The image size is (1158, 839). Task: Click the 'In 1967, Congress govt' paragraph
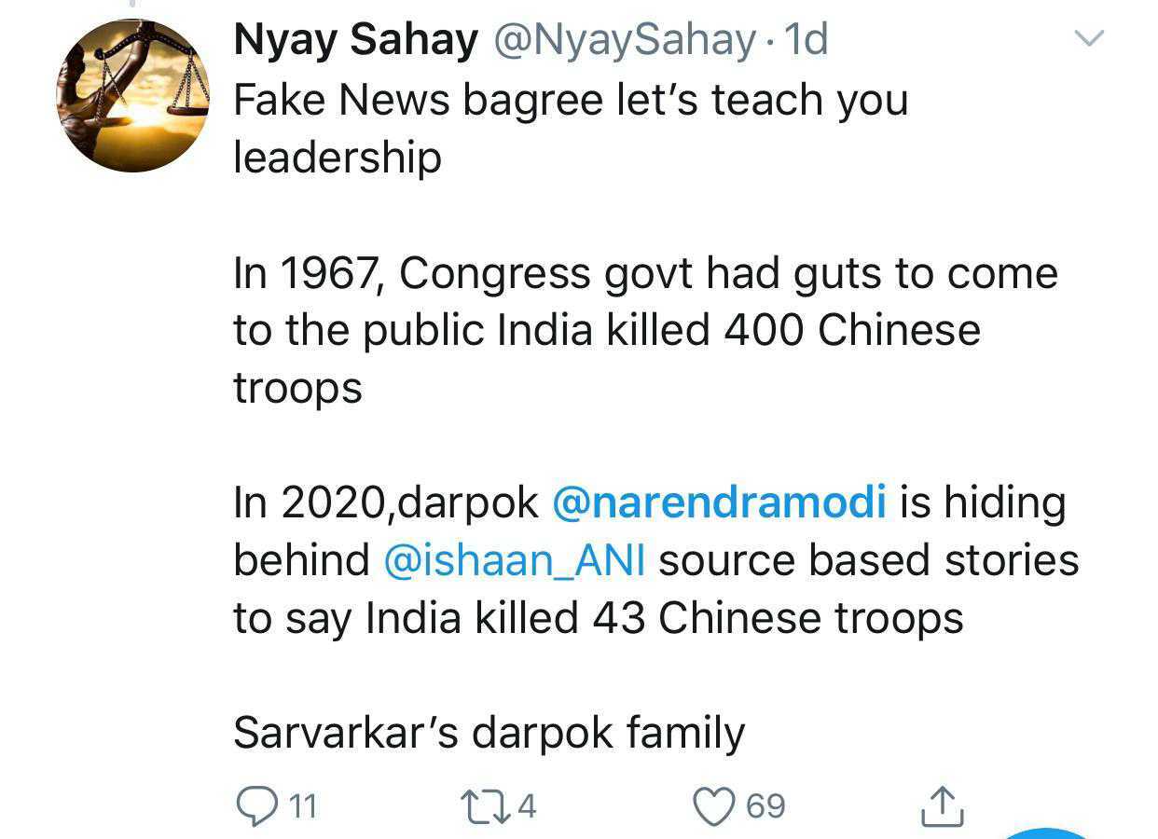(x=645, y=274)
